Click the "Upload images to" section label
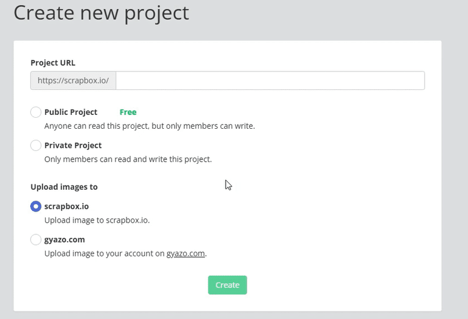This screenshot has width=468, height=319. coord(64,187)
